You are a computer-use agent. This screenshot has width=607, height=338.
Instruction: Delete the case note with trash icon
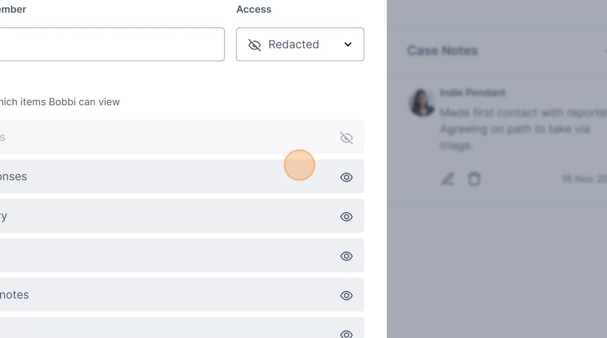pyautogui.click(x=474, y=179)
